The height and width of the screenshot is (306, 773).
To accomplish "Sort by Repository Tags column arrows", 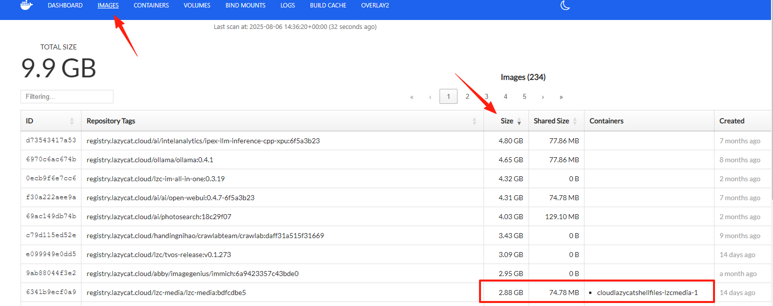I will coord(474,121).
